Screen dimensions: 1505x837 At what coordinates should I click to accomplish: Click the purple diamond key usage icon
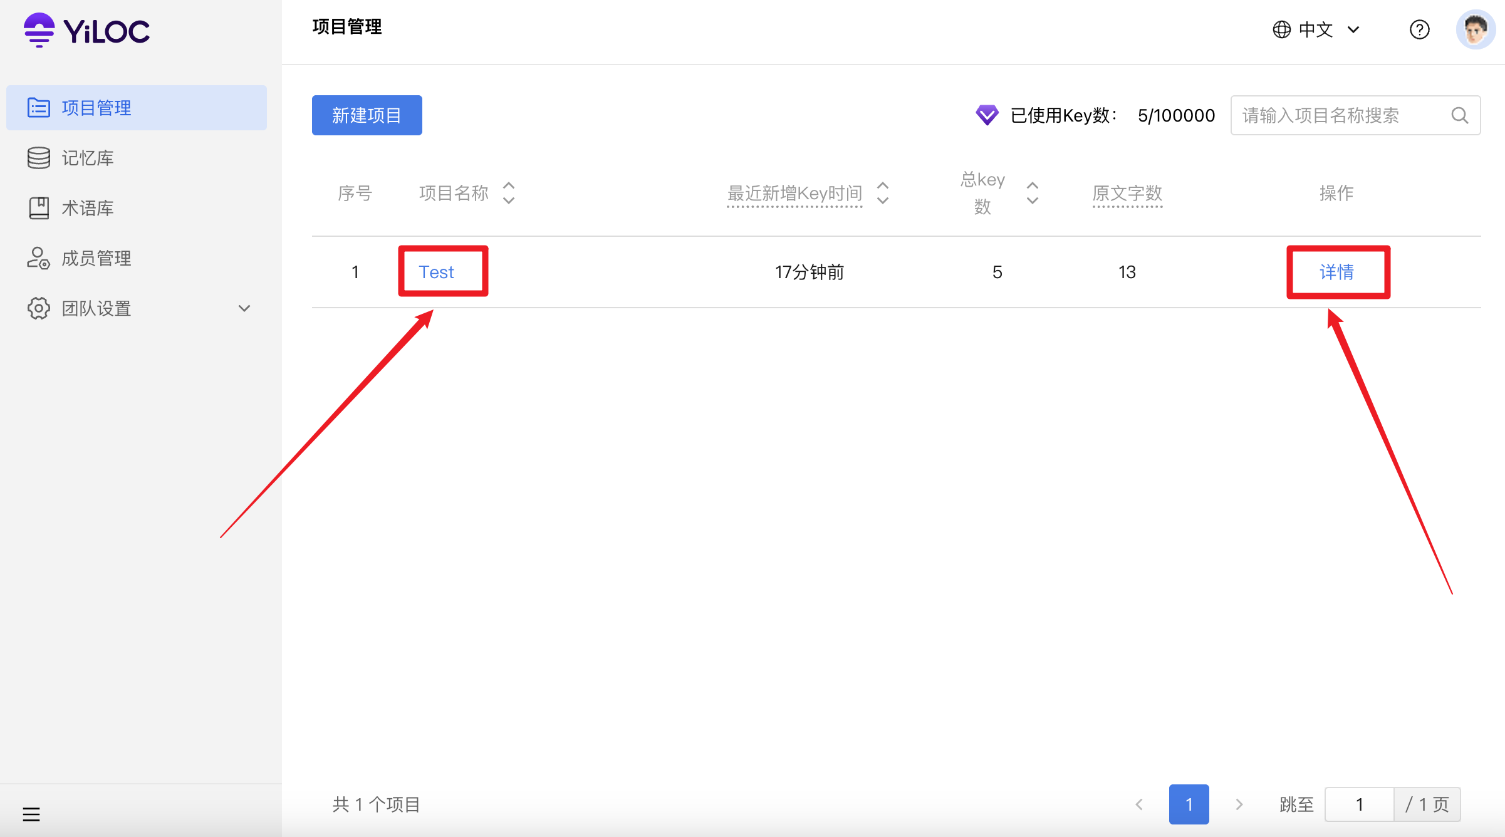pos(987,115)
